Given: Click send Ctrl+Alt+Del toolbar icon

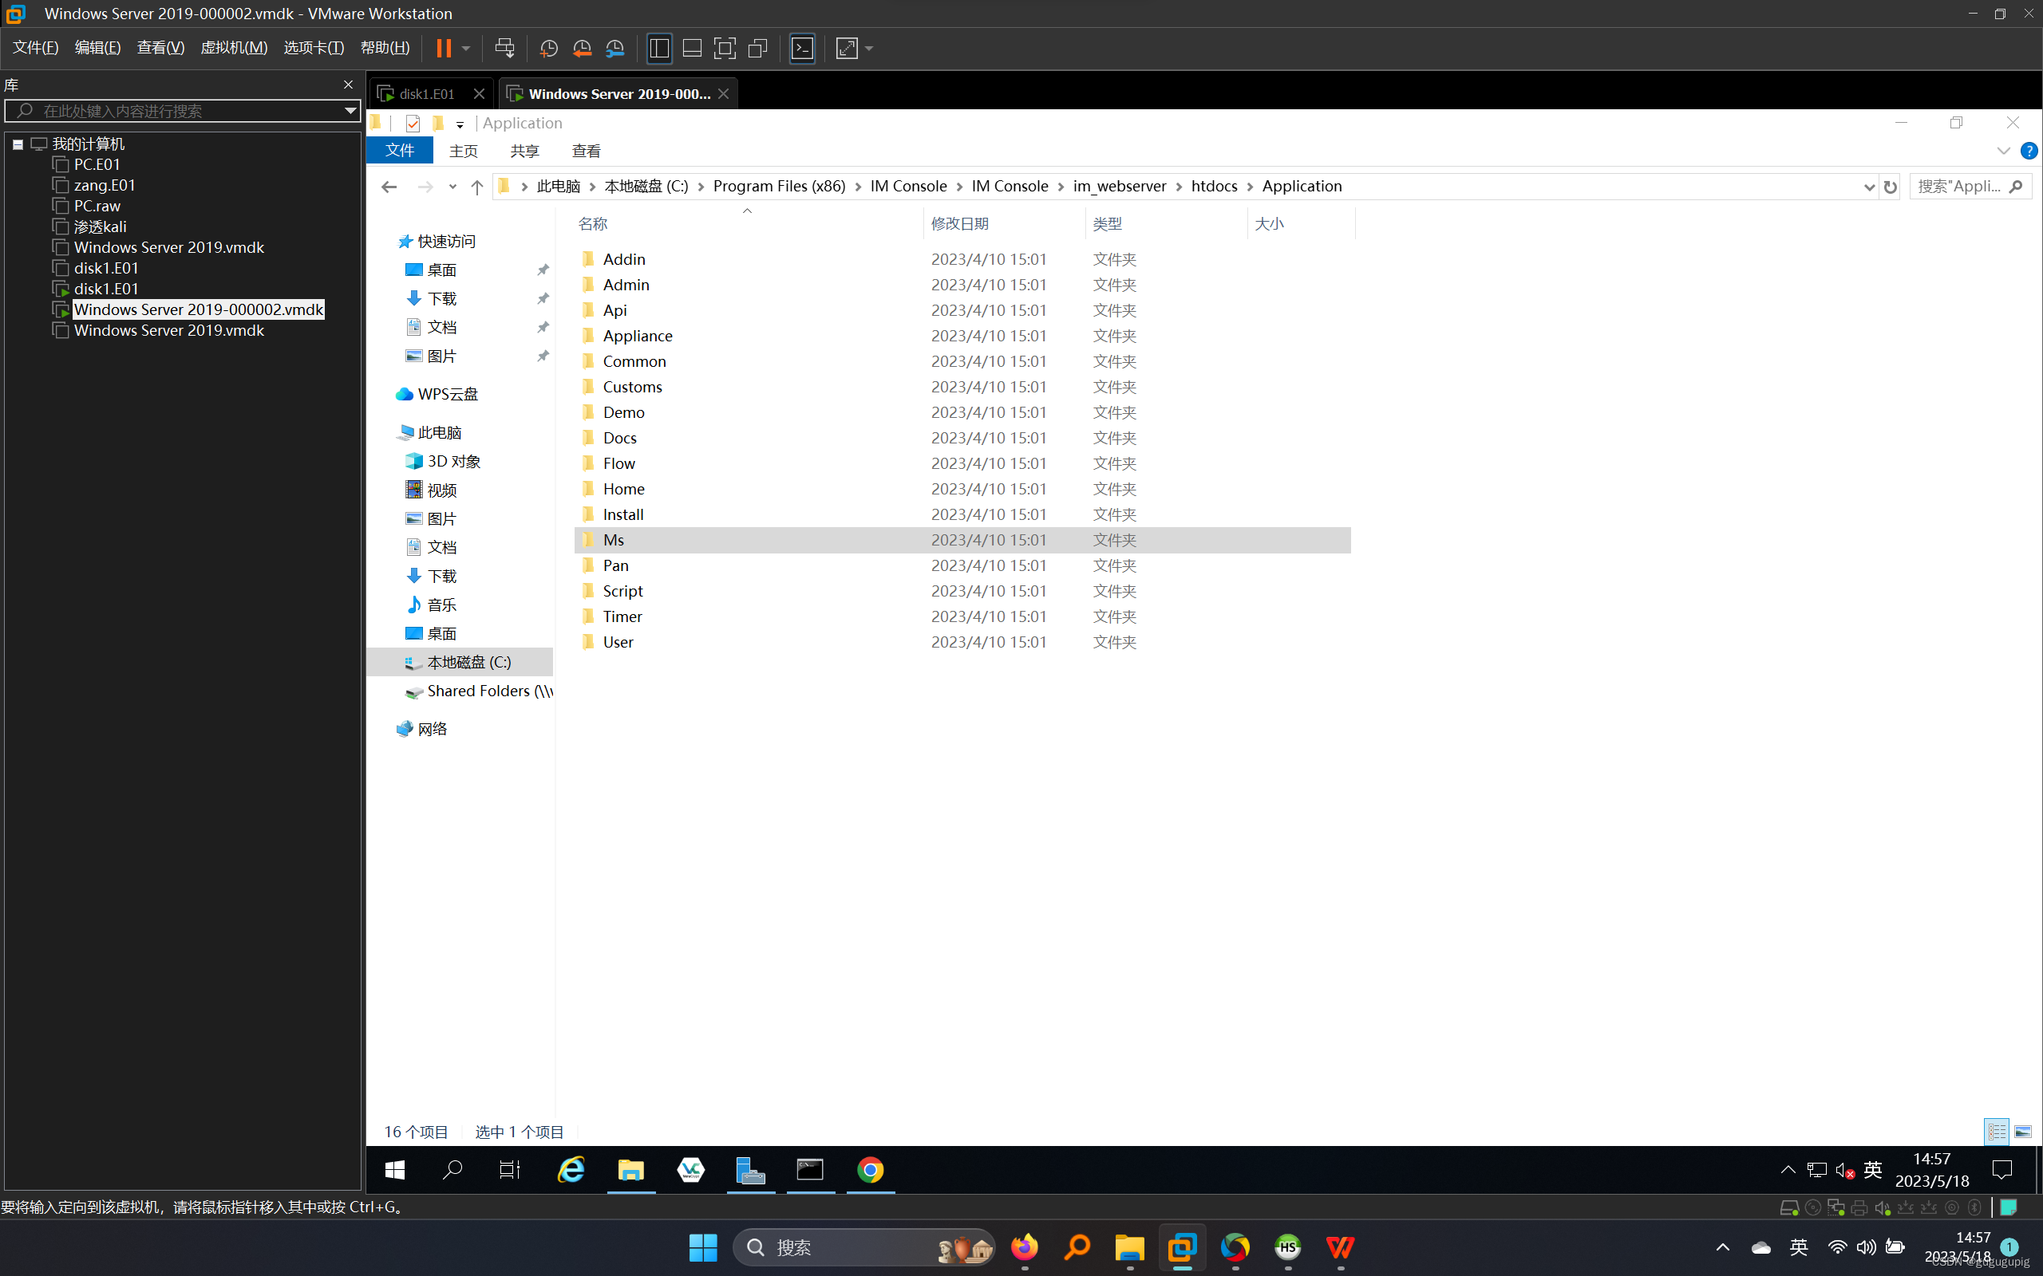Looking at the screenshot, I should [x=504, y=48].
